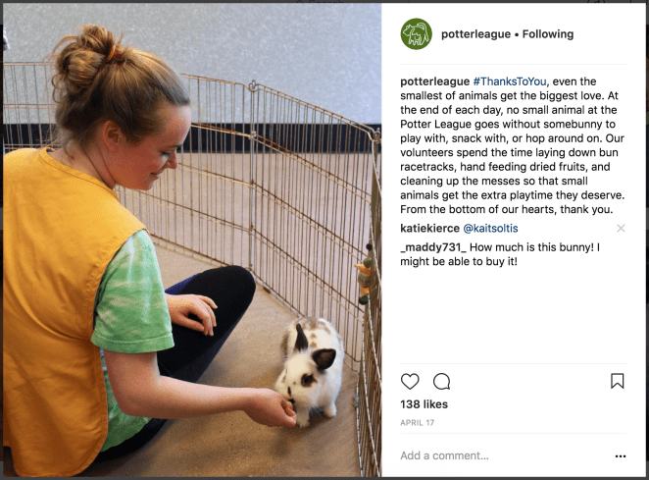Open the three-dot more options menu
Viewport: 649px width, 480px height.
coord(621,456)
